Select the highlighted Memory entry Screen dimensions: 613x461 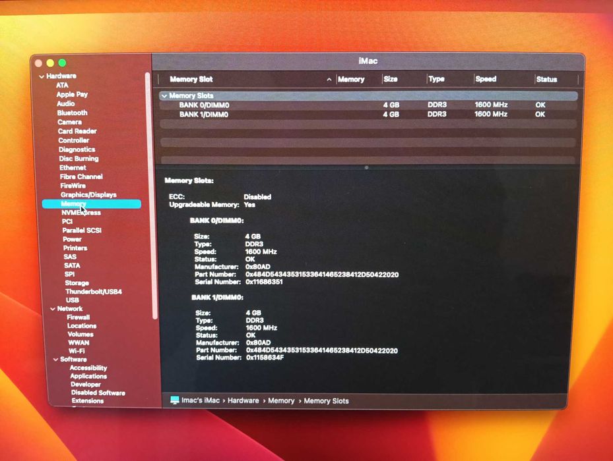tap(92, 203)
